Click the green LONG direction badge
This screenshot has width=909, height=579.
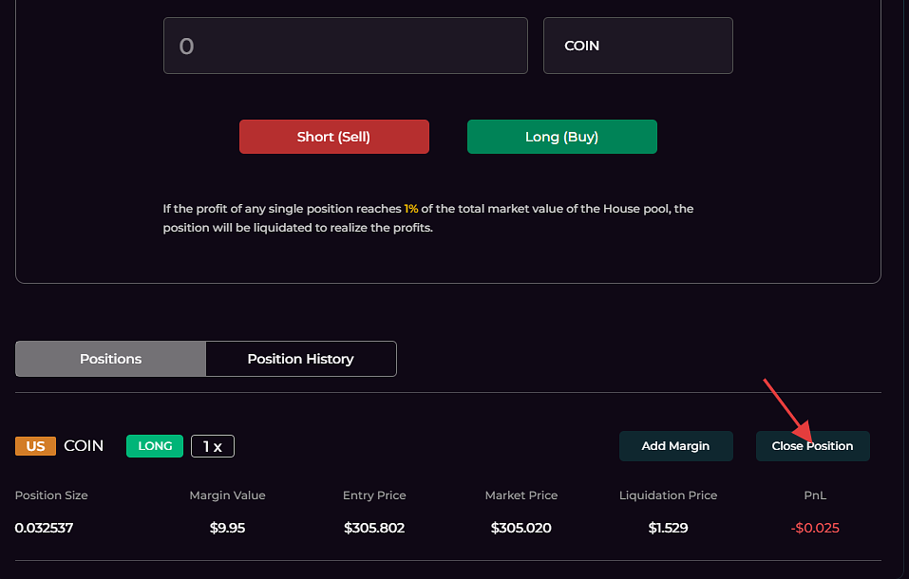(x=155, y=446)
